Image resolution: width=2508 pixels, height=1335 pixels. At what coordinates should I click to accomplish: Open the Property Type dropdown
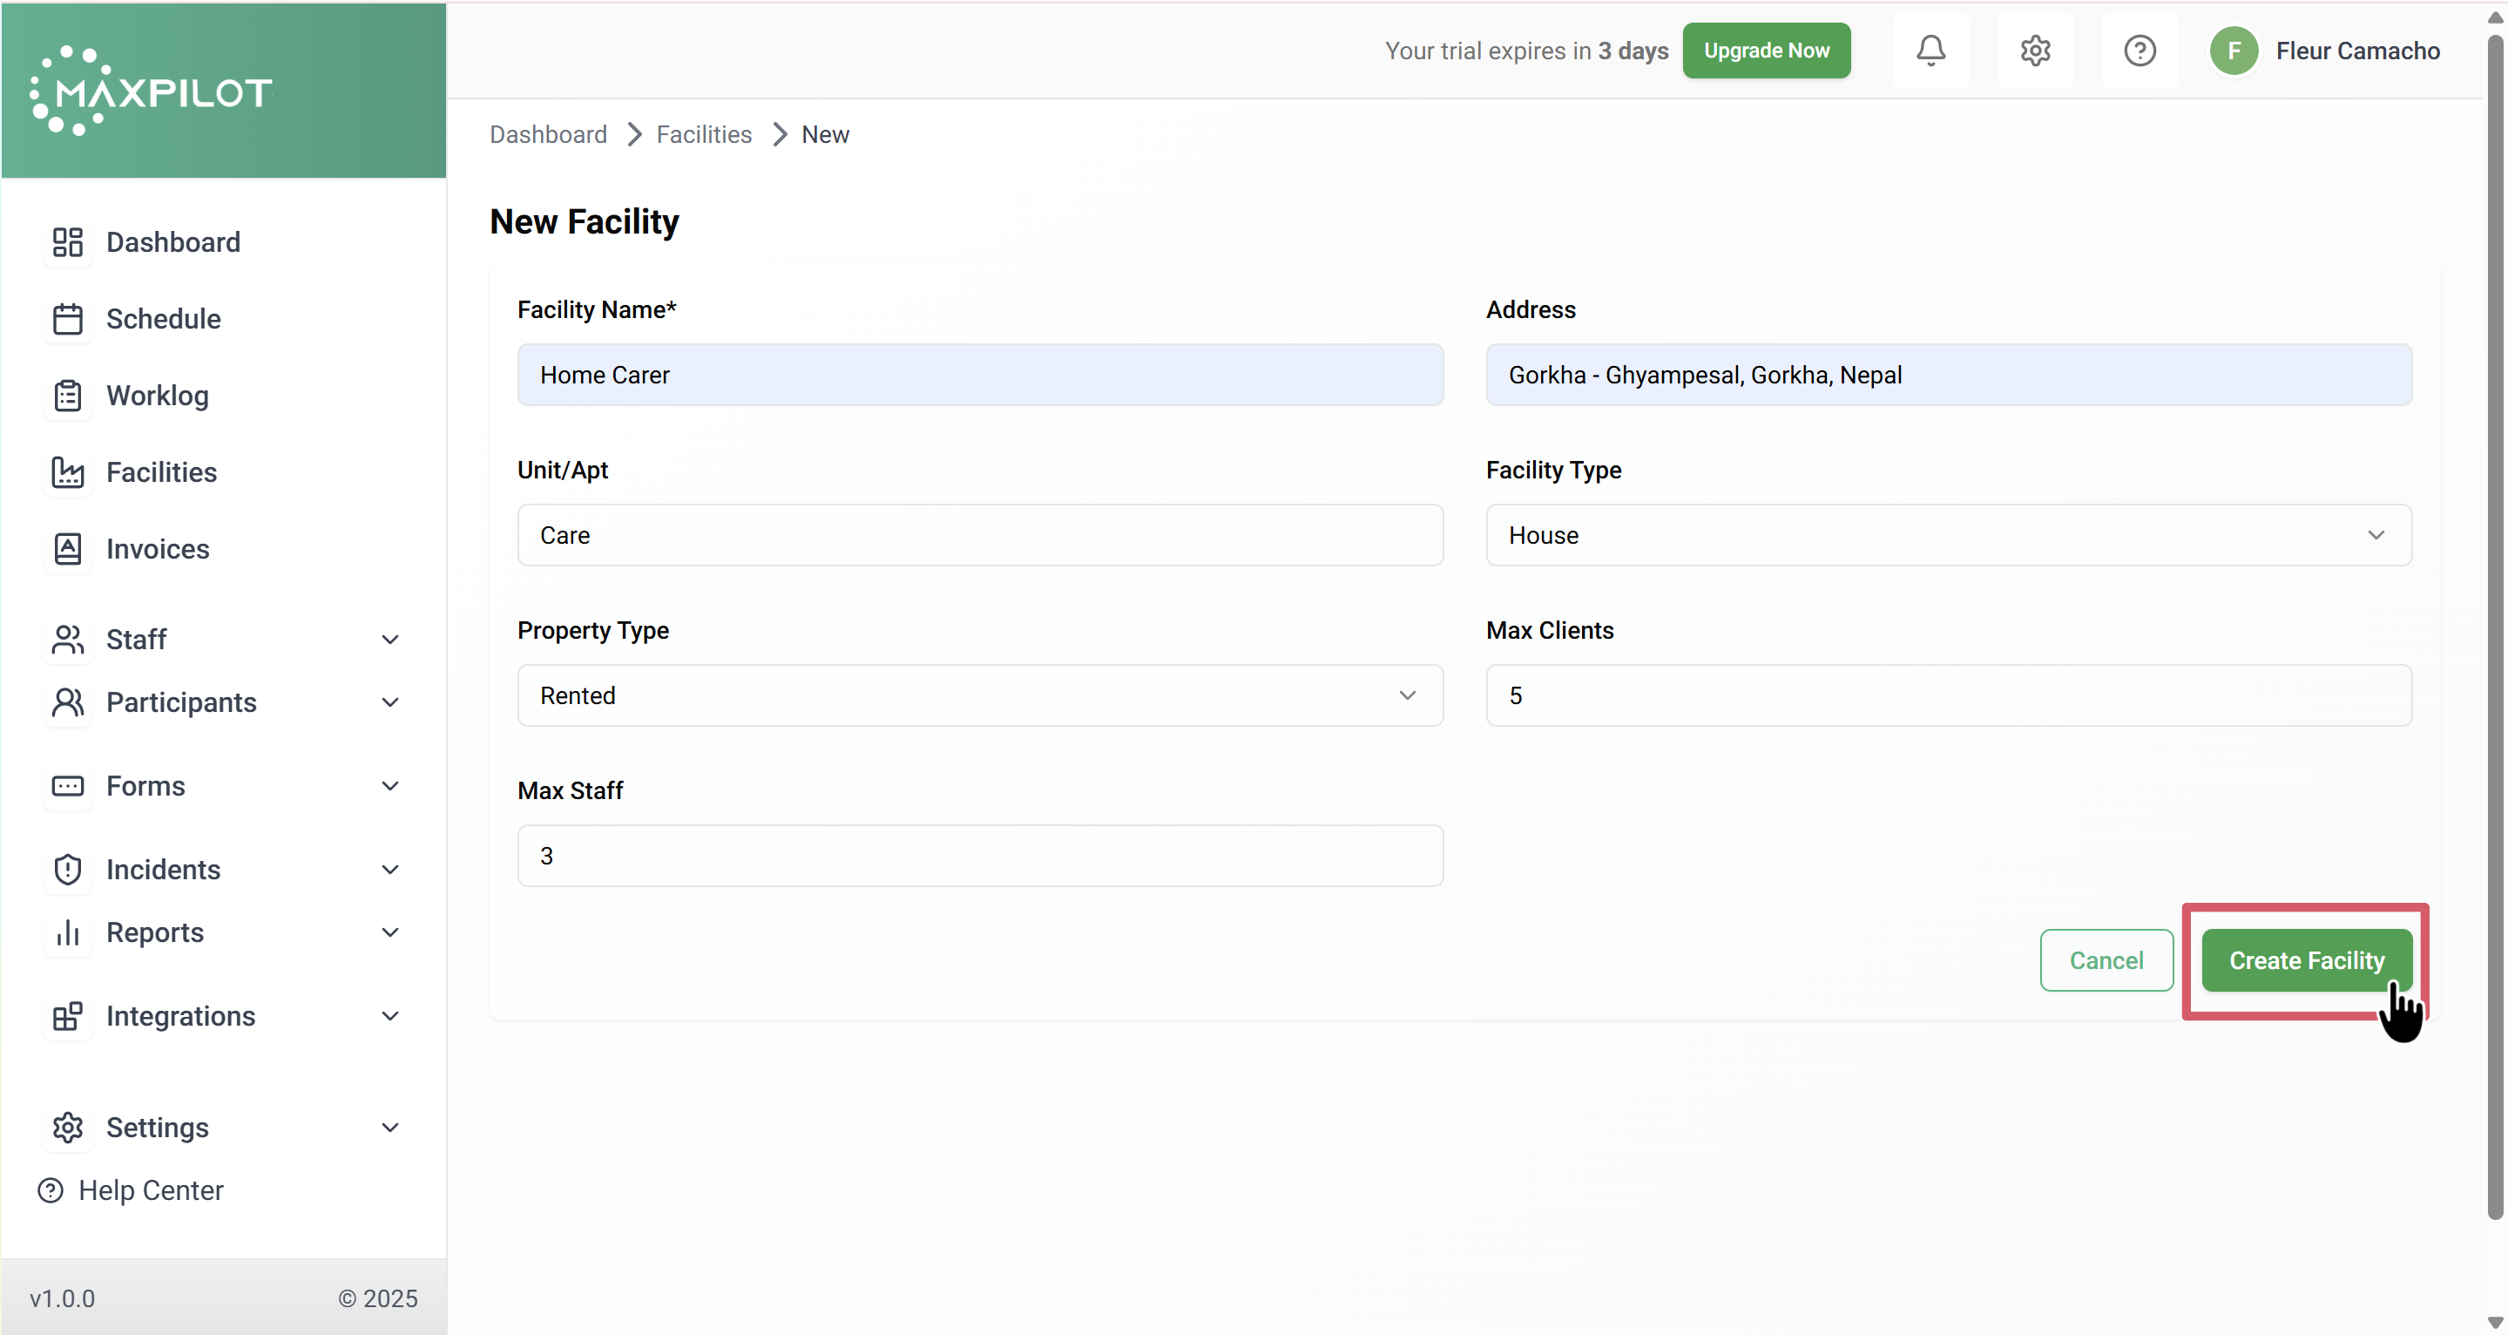pos(979,695)
